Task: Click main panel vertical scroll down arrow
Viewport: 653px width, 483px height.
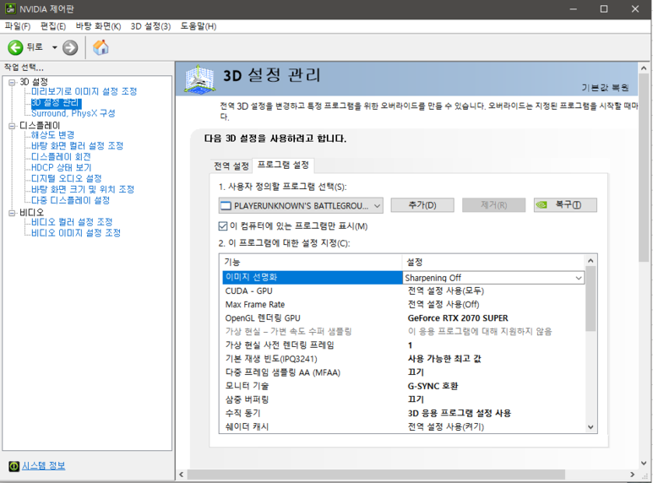Action: (x=644, y=463)
